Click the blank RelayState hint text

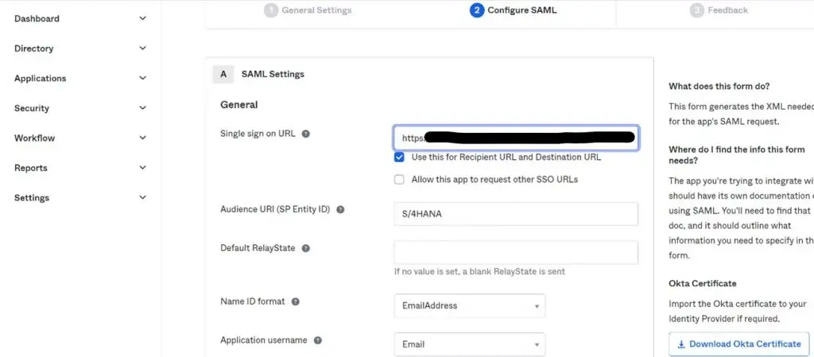[x=479, y=272]
